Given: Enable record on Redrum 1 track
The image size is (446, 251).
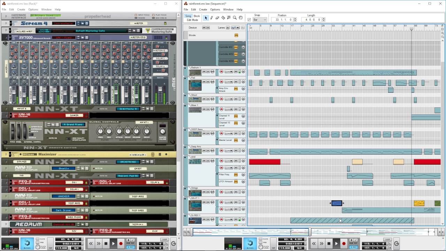Looking at the screenshot, I should coord(221,71).
